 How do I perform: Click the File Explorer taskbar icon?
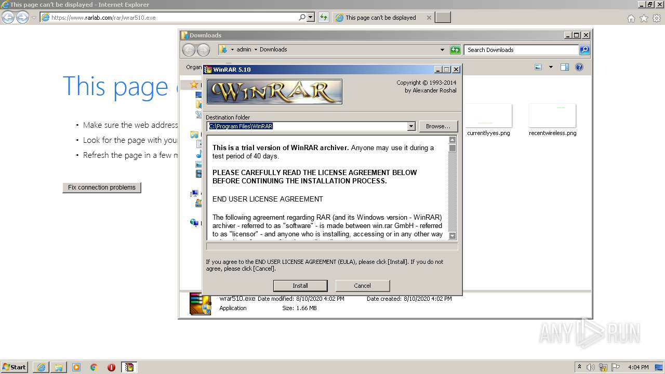coord(59,367)
